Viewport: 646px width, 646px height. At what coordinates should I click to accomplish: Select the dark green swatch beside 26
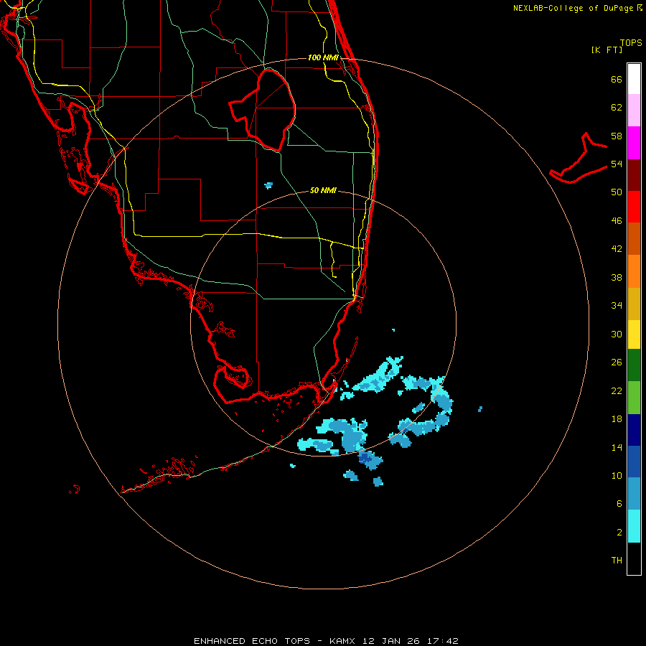click(634, 365)
